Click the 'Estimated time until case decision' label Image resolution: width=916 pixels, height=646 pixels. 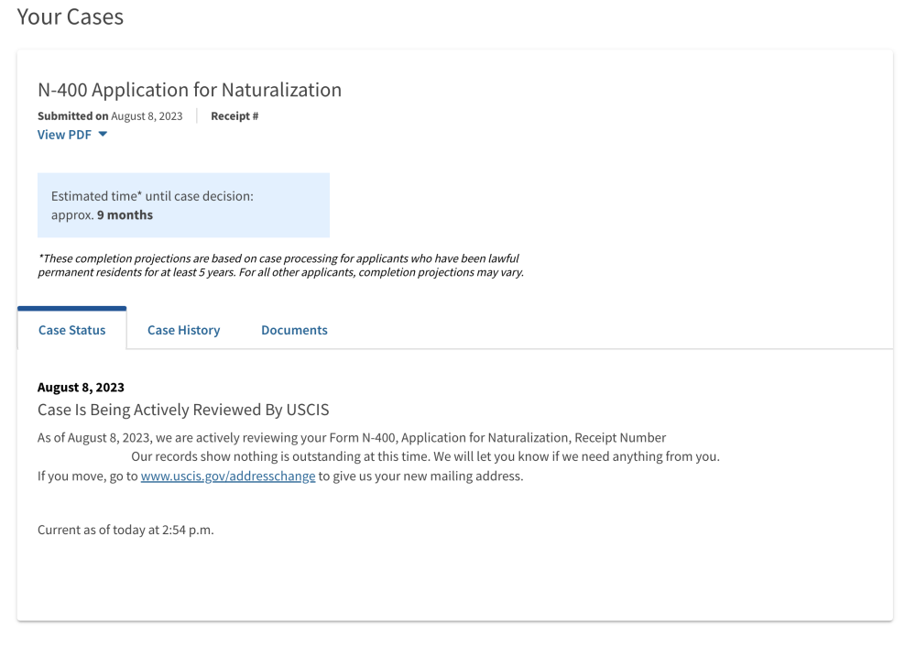152,196
